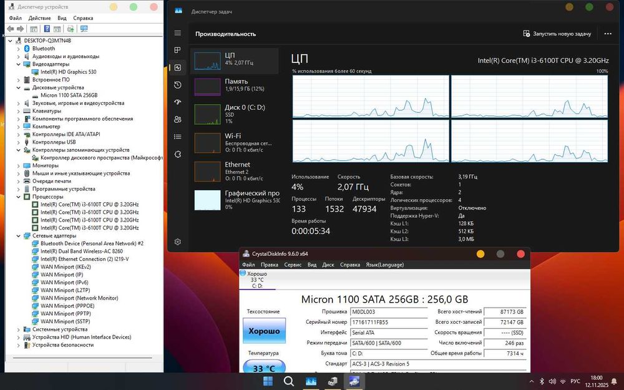
Task: Click Task Manager icon on the taskbar
Action: pos(311,381)
